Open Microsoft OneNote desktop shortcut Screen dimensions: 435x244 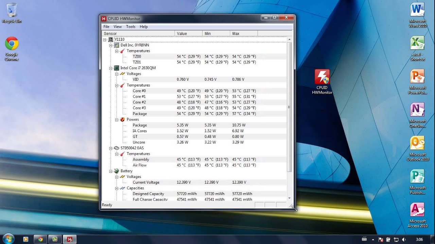pyautogui.click(x=417, y=116)
